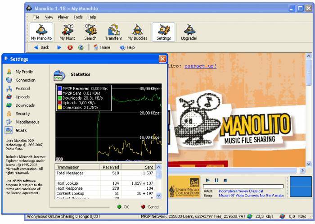Click the yellow Operations legend swatch
This screenshot has height=224, width=315.
59,107
